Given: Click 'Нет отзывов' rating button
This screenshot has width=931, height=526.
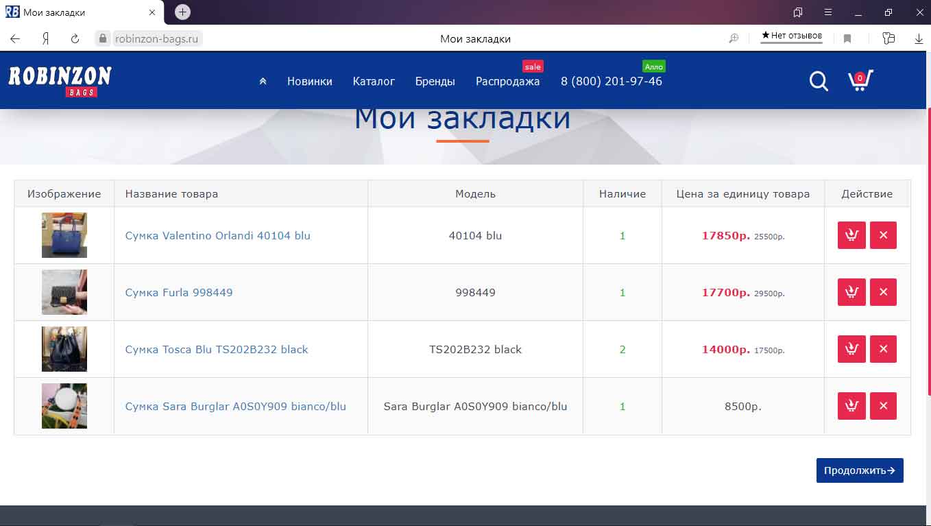Looking at the screenshot, I should coord(791,36).
